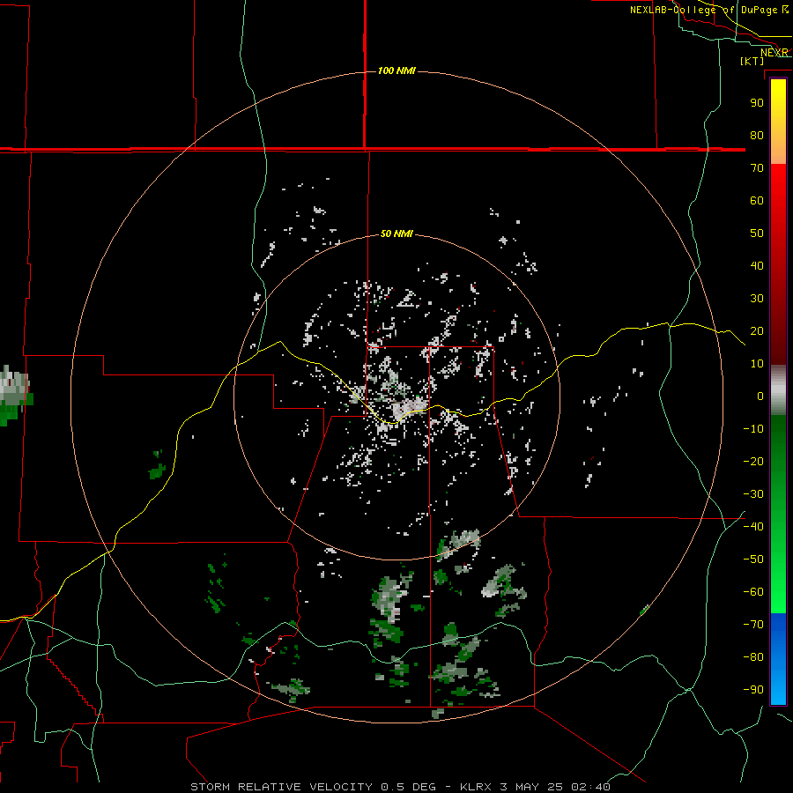Click the positive 40 scale label
This screenshot has height=793, width=793.
click(757, 266)
